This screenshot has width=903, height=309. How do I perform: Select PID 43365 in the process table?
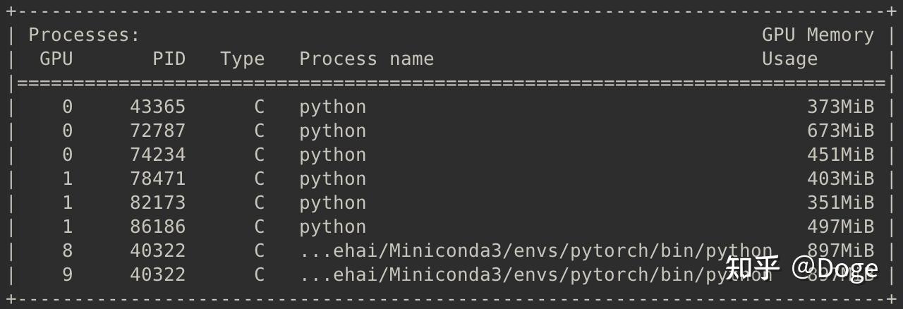point(157,107)
